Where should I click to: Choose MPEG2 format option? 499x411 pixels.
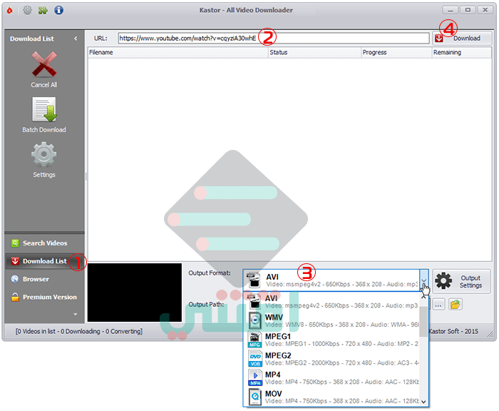click(x=331, y=359)
